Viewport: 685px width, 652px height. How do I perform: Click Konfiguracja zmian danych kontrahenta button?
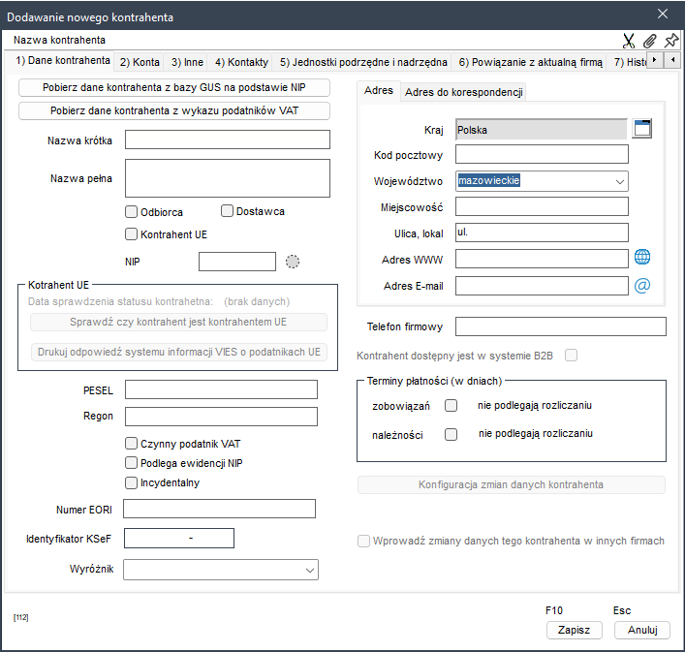tap(512, 484)
